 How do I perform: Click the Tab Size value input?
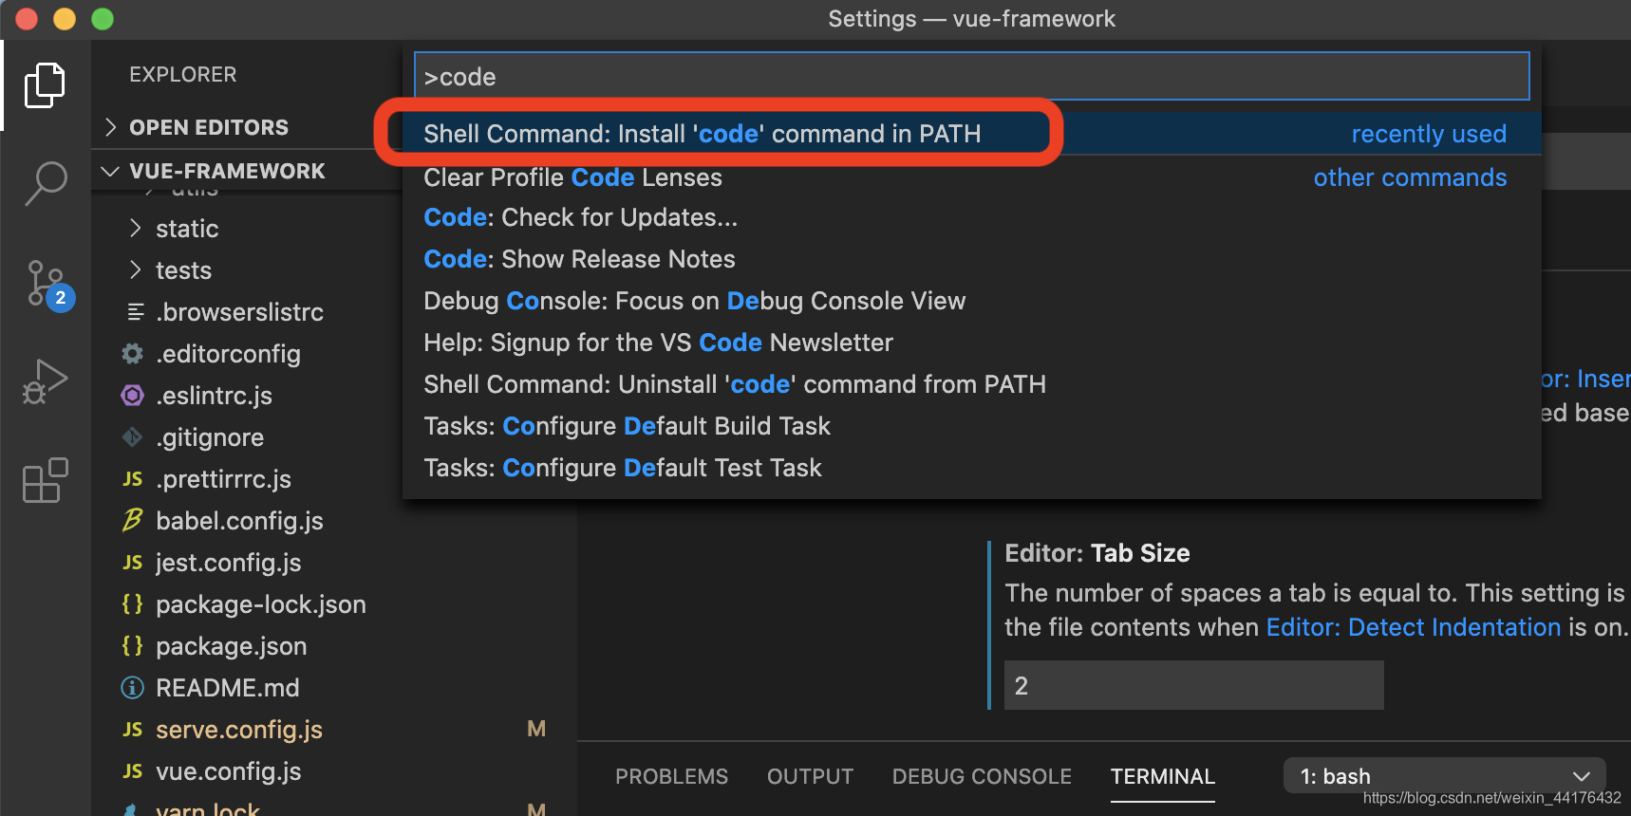point(1192,684)
